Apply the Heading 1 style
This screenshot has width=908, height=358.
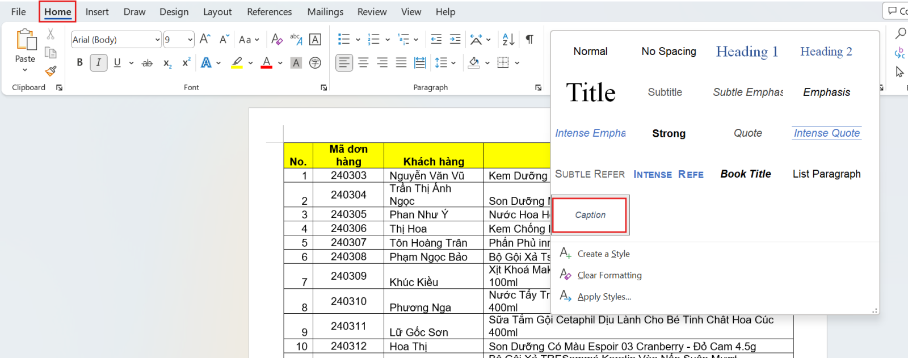(x=747, y=52)
